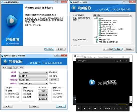Toggle the 文件关联 checkbox
The image size is (137, 112).
point(50,72)
